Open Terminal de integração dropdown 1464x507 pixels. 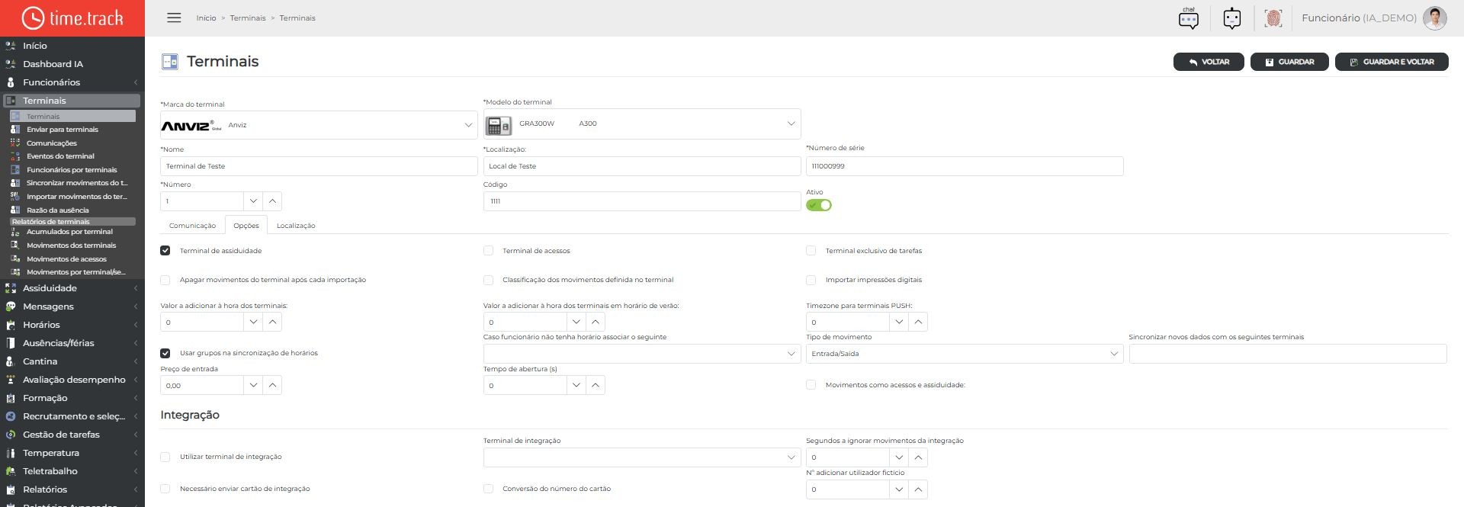point(642,457)
